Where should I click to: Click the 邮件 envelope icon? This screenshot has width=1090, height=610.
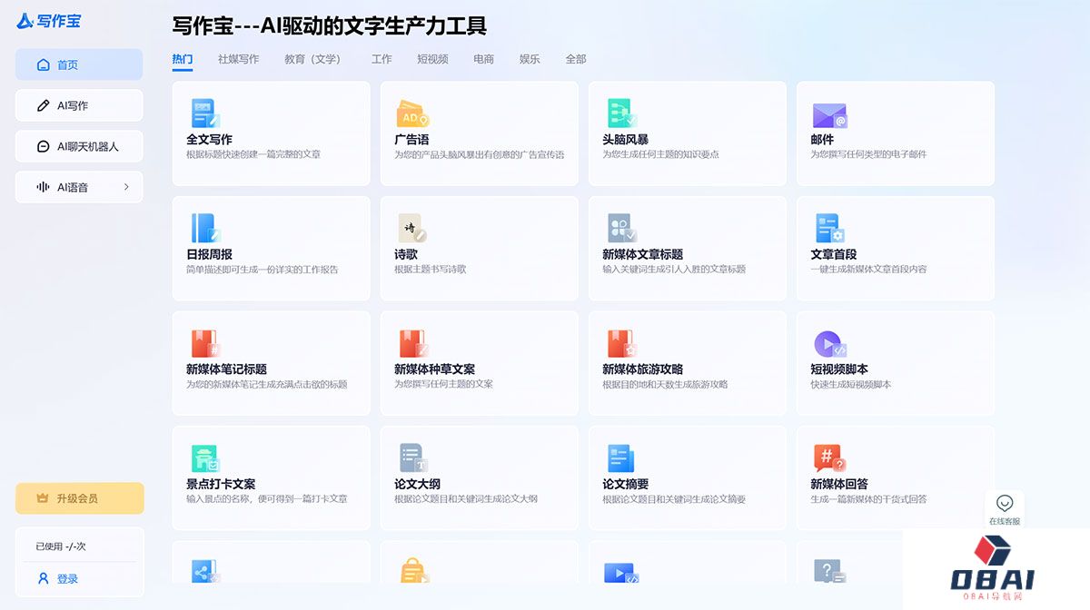pyautogui.click(x=828, y=115)
